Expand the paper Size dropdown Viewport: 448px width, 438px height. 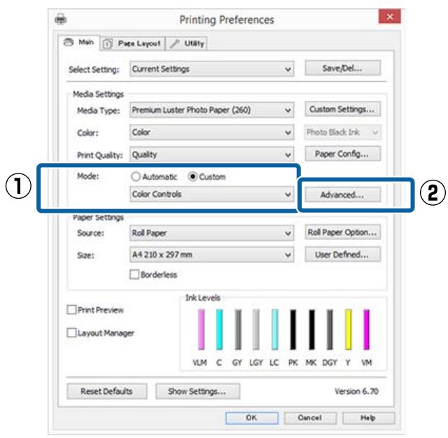(x=211, y=255)
